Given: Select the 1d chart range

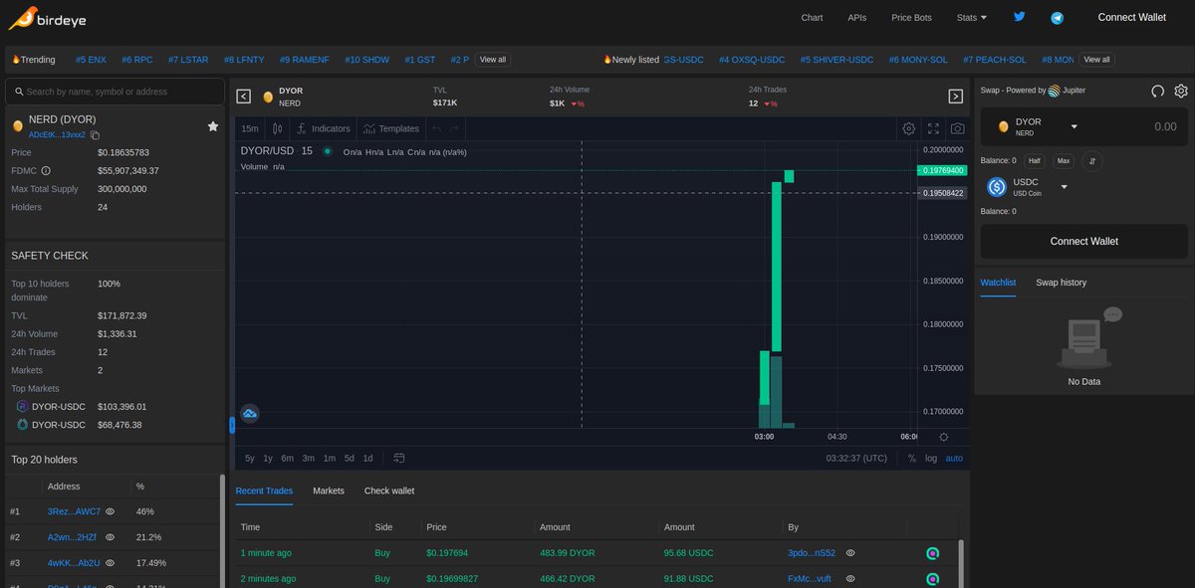Looking at the screenshot, I should tap(367, 459).
